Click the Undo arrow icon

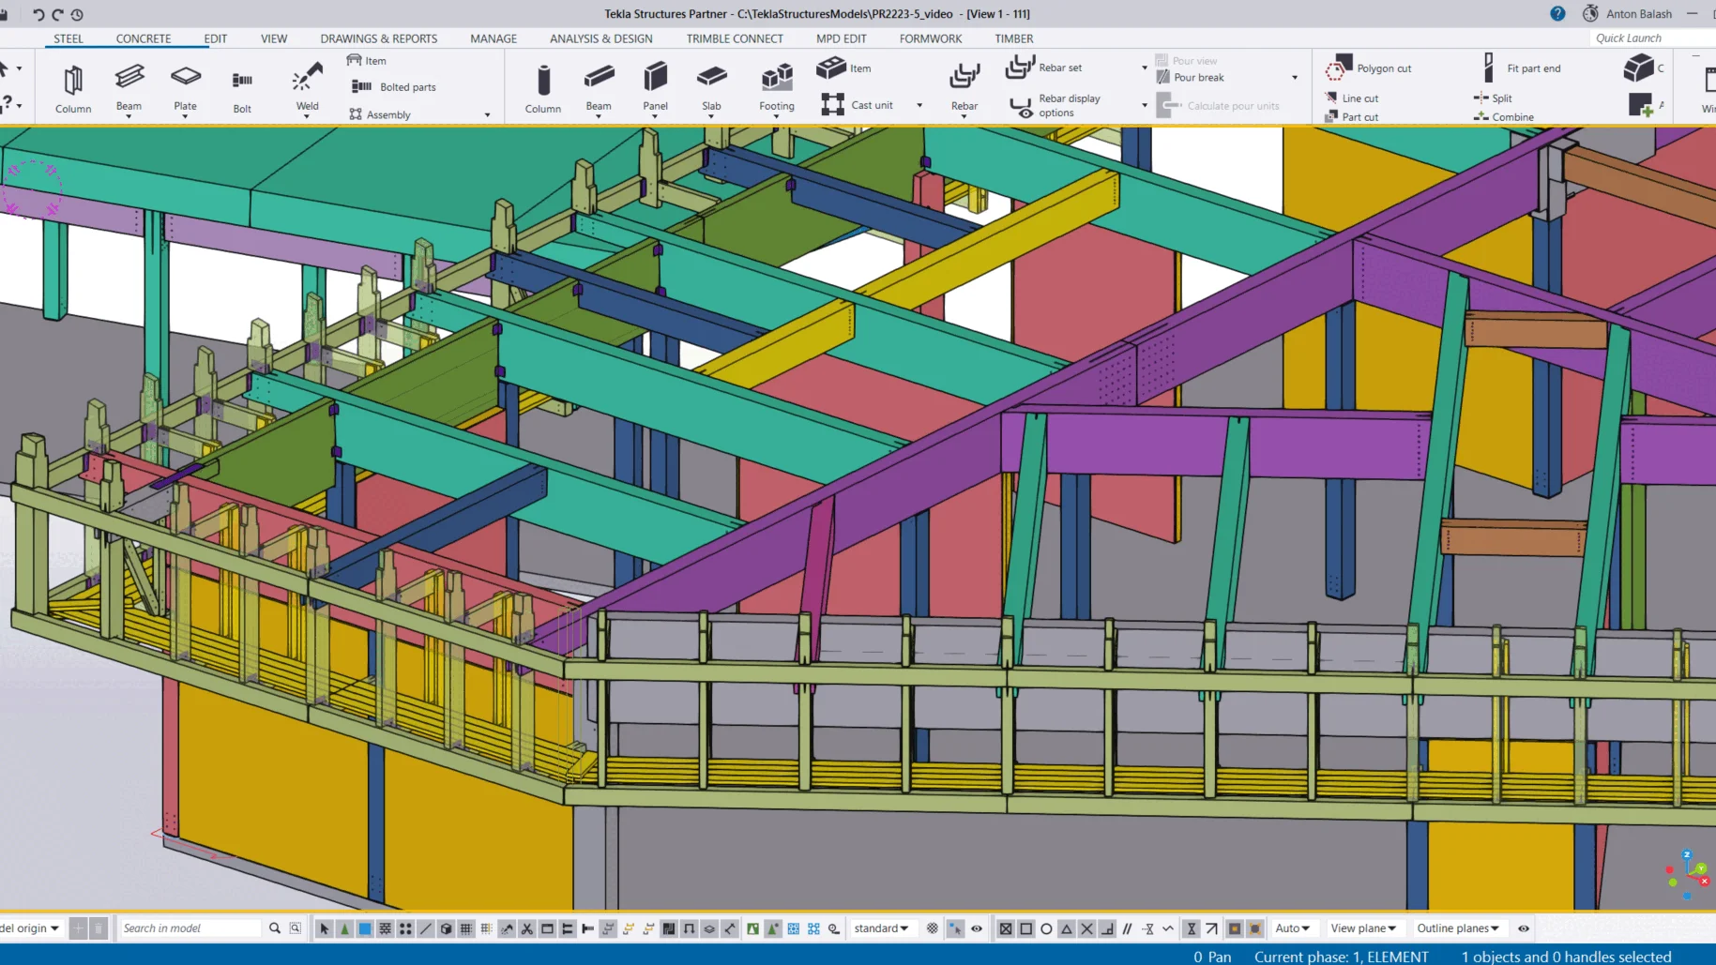click(38, 14)
